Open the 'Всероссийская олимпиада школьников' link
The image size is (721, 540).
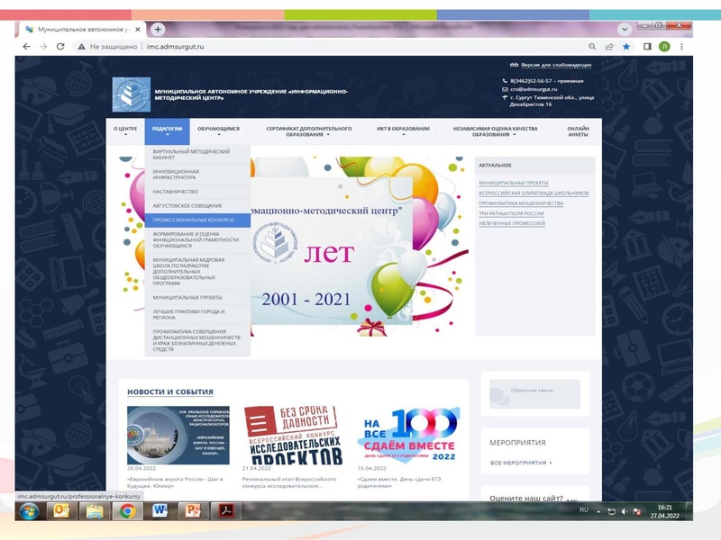[x=534, y=193]
